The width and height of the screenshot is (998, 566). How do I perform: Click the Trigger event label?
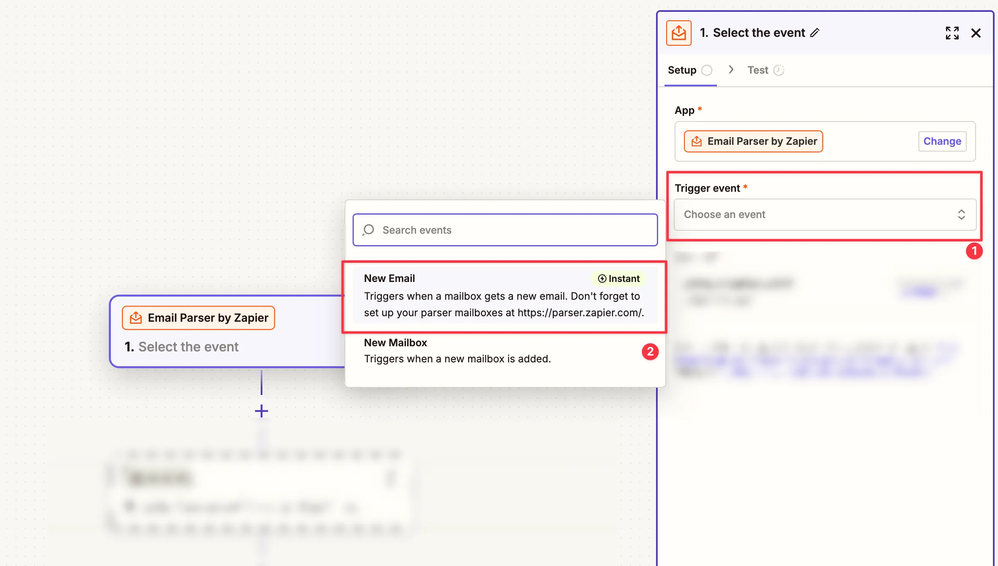click(707, 188)
